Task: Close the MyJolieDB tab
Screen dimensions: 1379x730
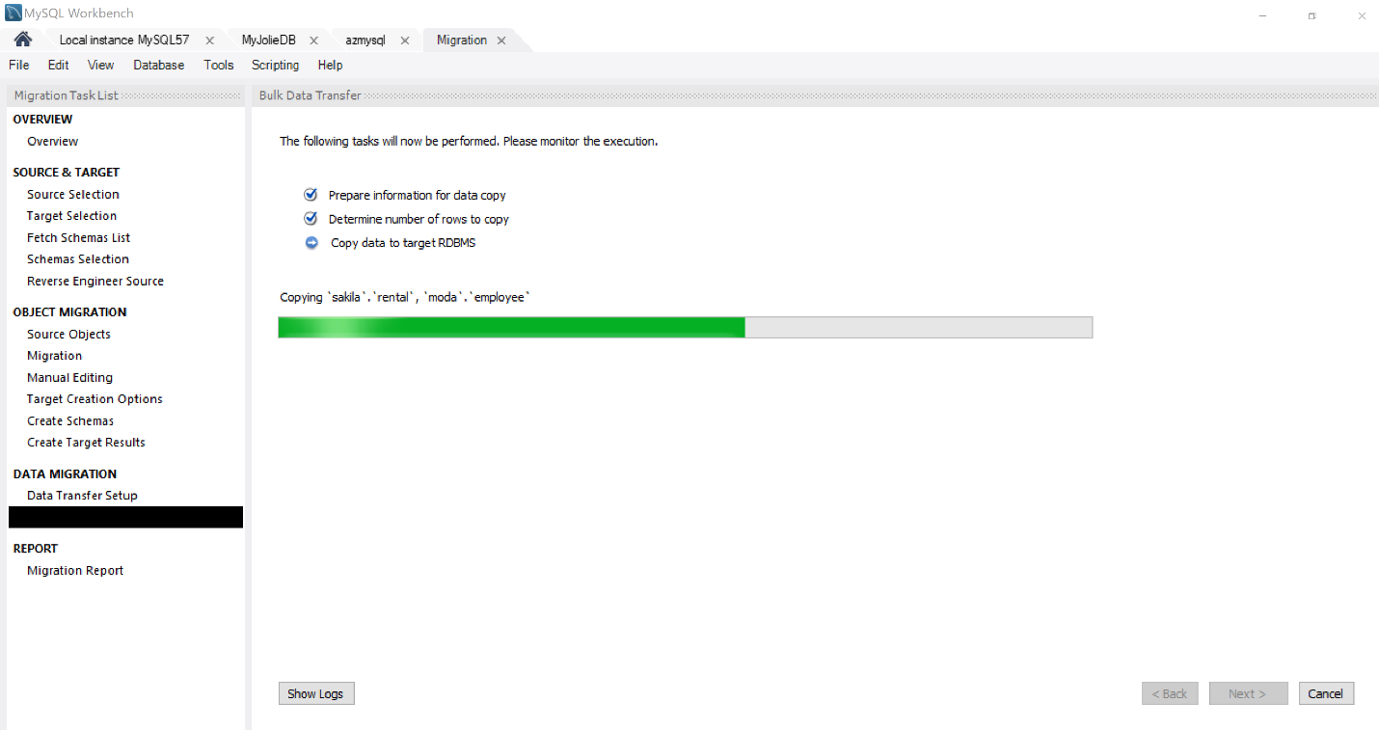Action: tap(313, 41)
